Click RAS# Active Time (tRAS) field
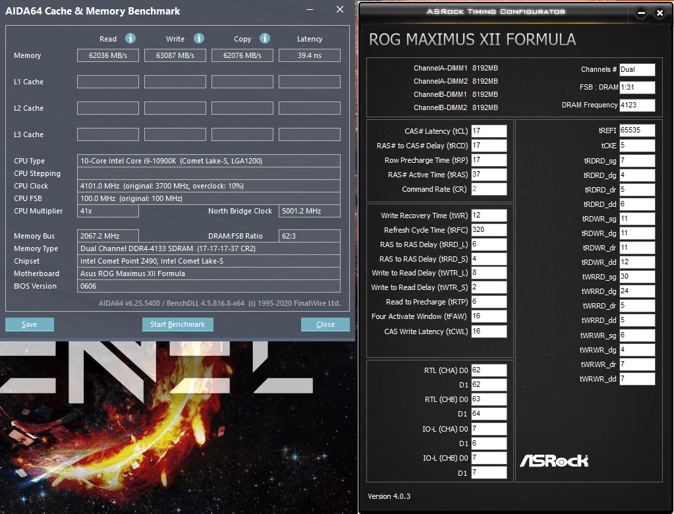Screen dimensions: 674x514 click(x=489, y=175)
